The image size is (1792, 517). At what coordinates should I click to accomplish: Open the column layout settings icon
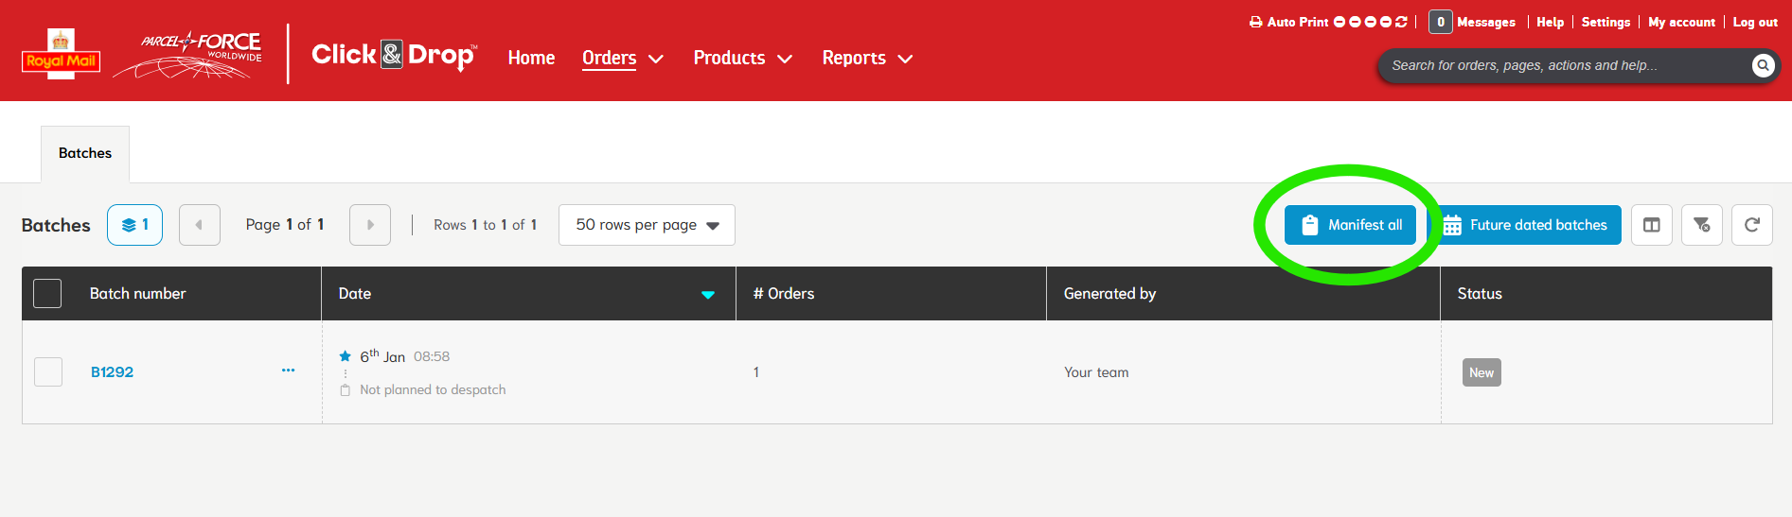pos(1651,225)
